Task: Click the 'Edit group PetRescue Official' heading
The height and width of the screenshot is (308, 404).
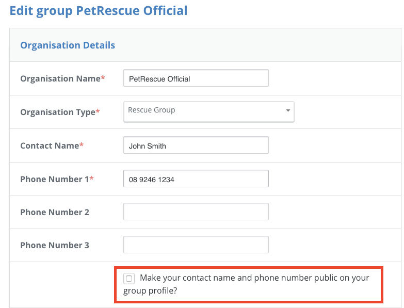Action: pos(99,11)
